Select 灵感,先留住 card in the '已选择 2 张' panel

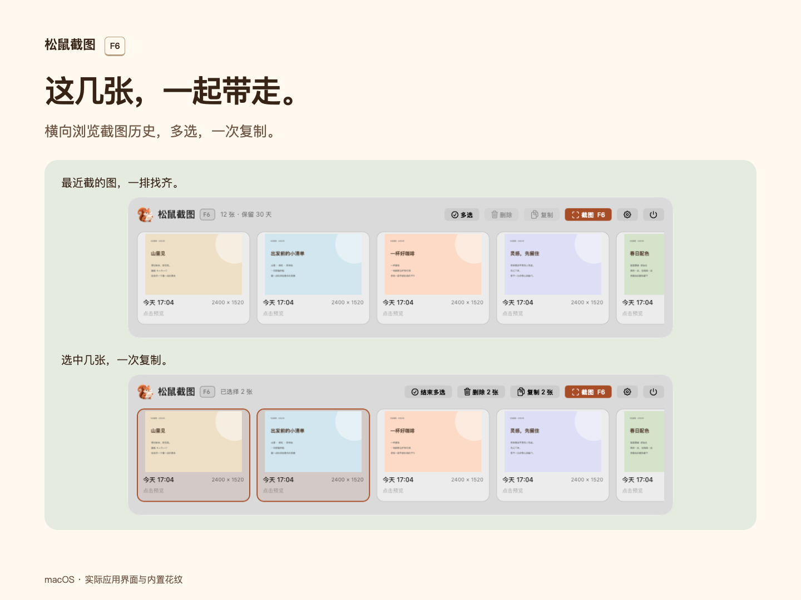(553, 455)
